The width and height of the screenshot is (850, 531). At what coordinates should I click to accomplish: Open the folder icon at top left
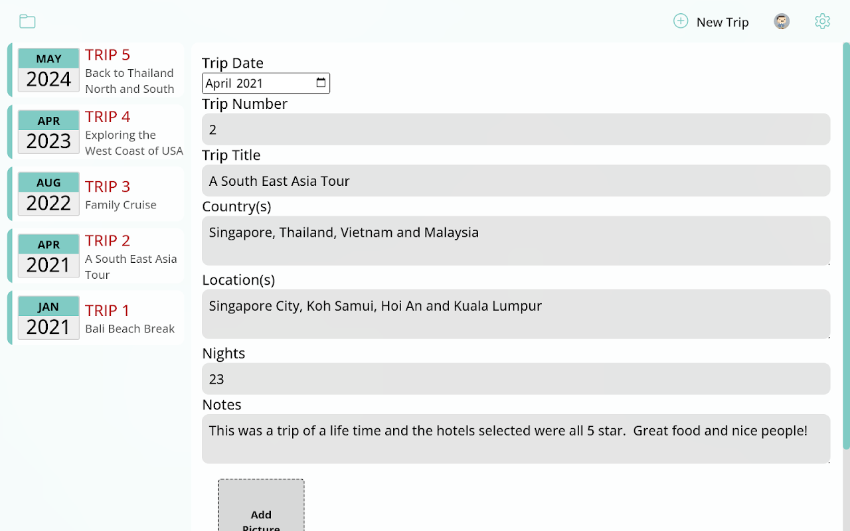(x=27, y=21)
